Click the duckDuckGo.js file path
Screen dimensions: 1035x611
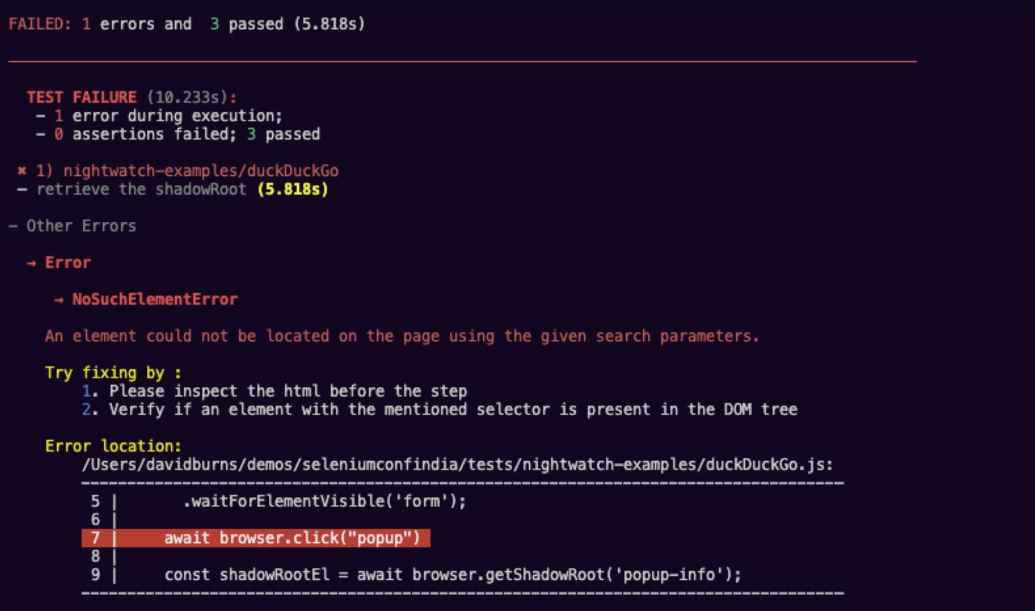pos(457,464)
